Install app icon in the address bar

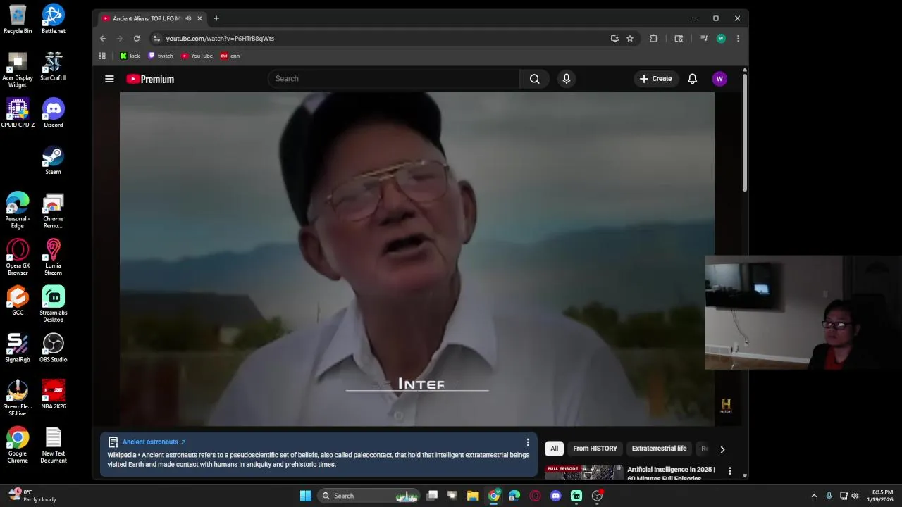click(x=614, y=39)
